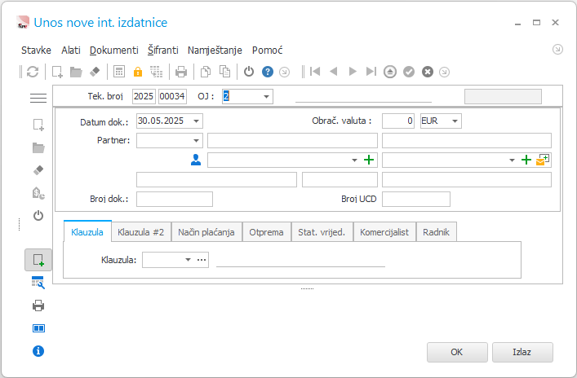
Task: Click the sidebar power icon
Action: click(x=38, y=215)
